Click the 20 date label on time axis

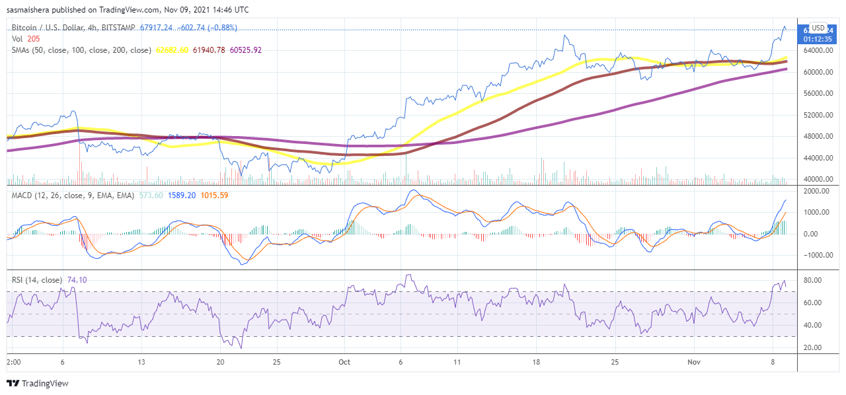[x=220, y=363]
